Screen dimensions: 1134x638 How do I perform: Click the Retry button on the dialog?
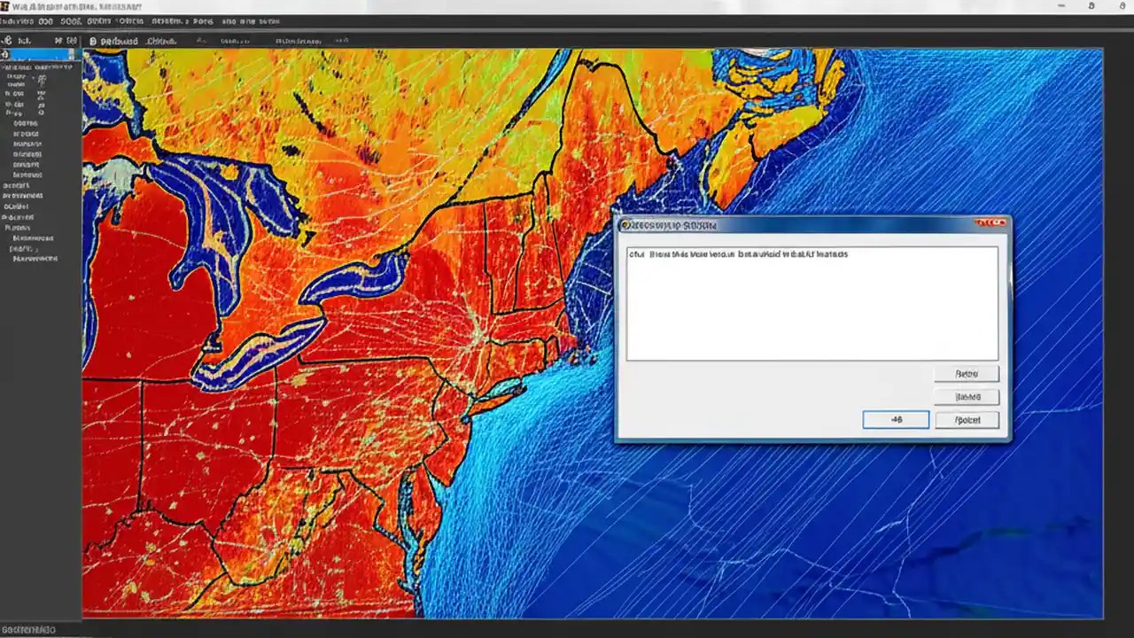967,373
